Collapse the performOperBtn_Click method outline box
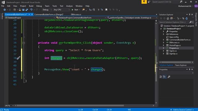This screenshot has width=198, height=111. [x=24, y=43]
